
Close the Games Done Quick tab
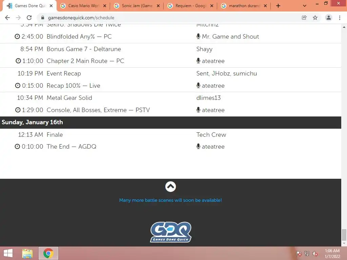(51, 6)
